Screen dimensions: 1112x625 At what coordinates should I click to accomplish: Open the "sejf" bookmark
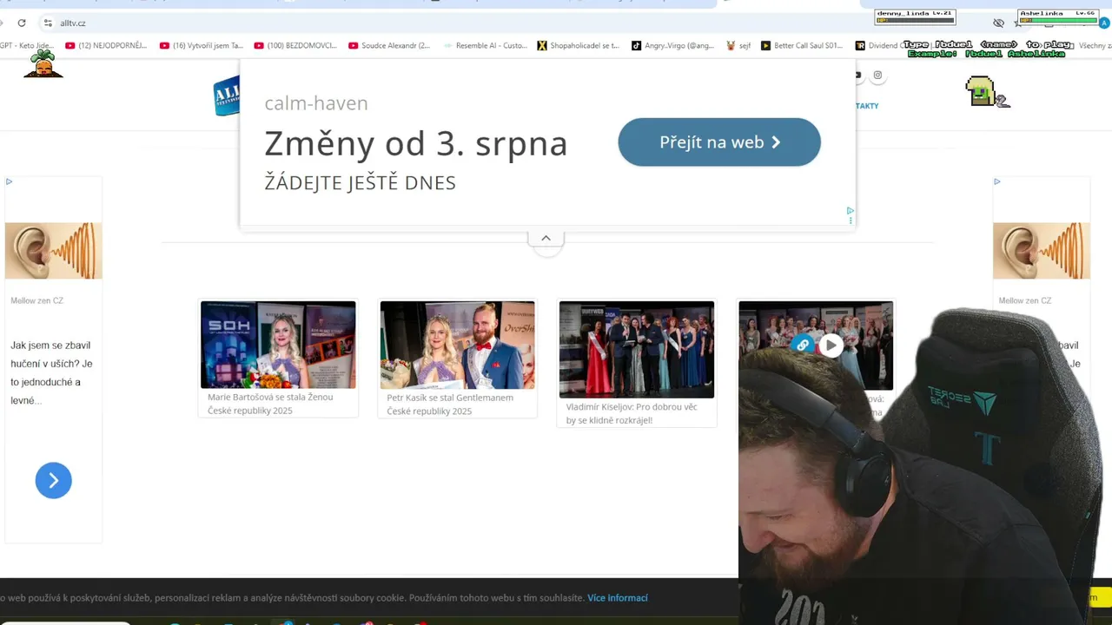738,45
